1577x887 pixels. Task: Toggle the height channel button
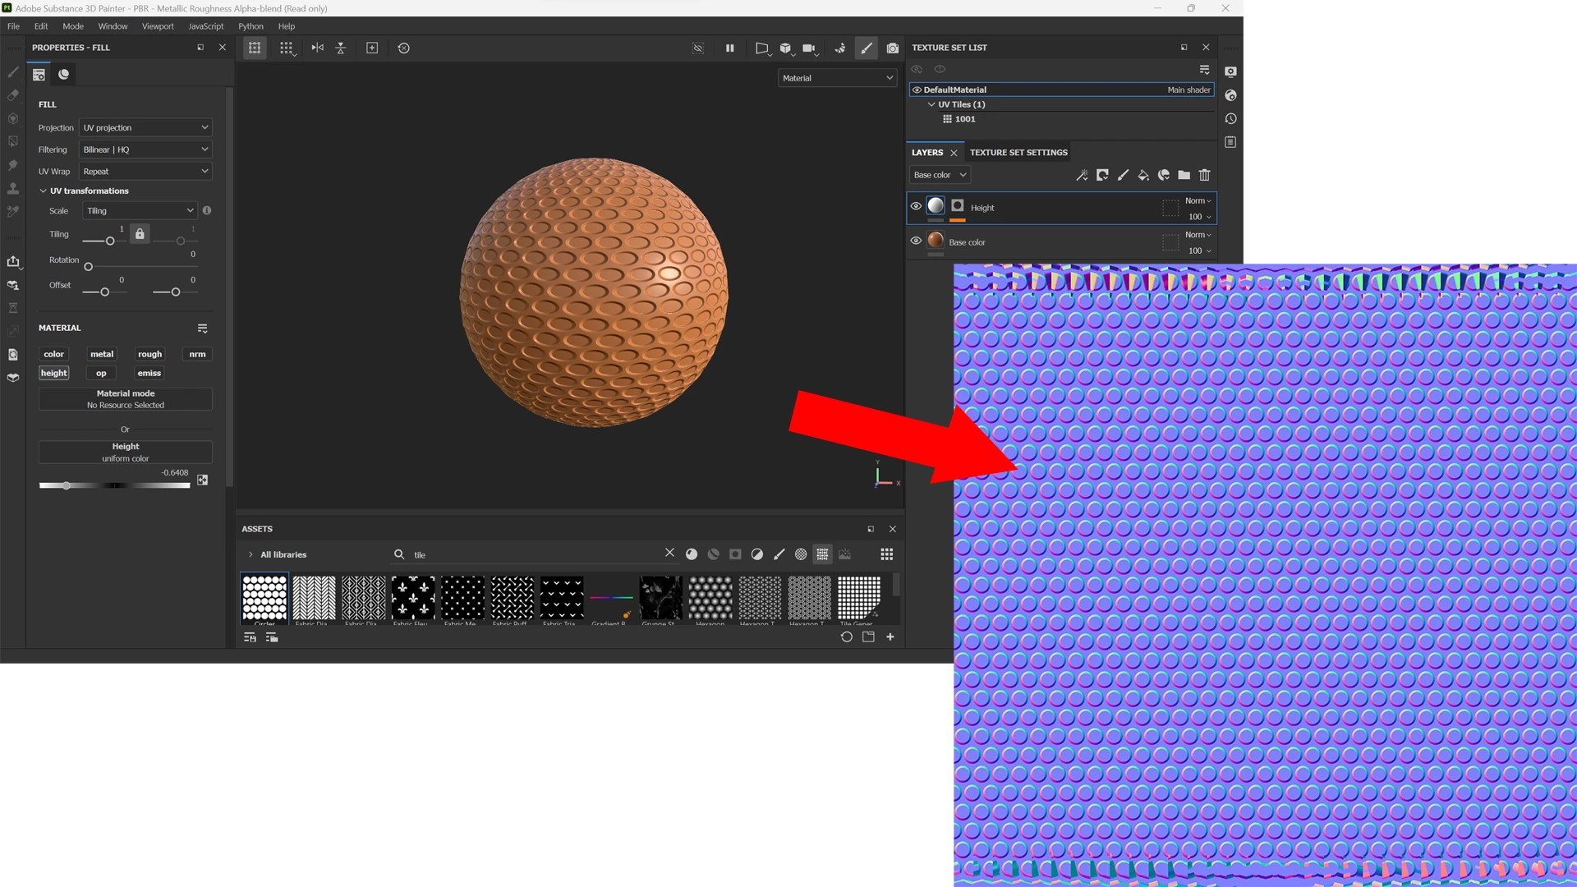tap(54, 373)
